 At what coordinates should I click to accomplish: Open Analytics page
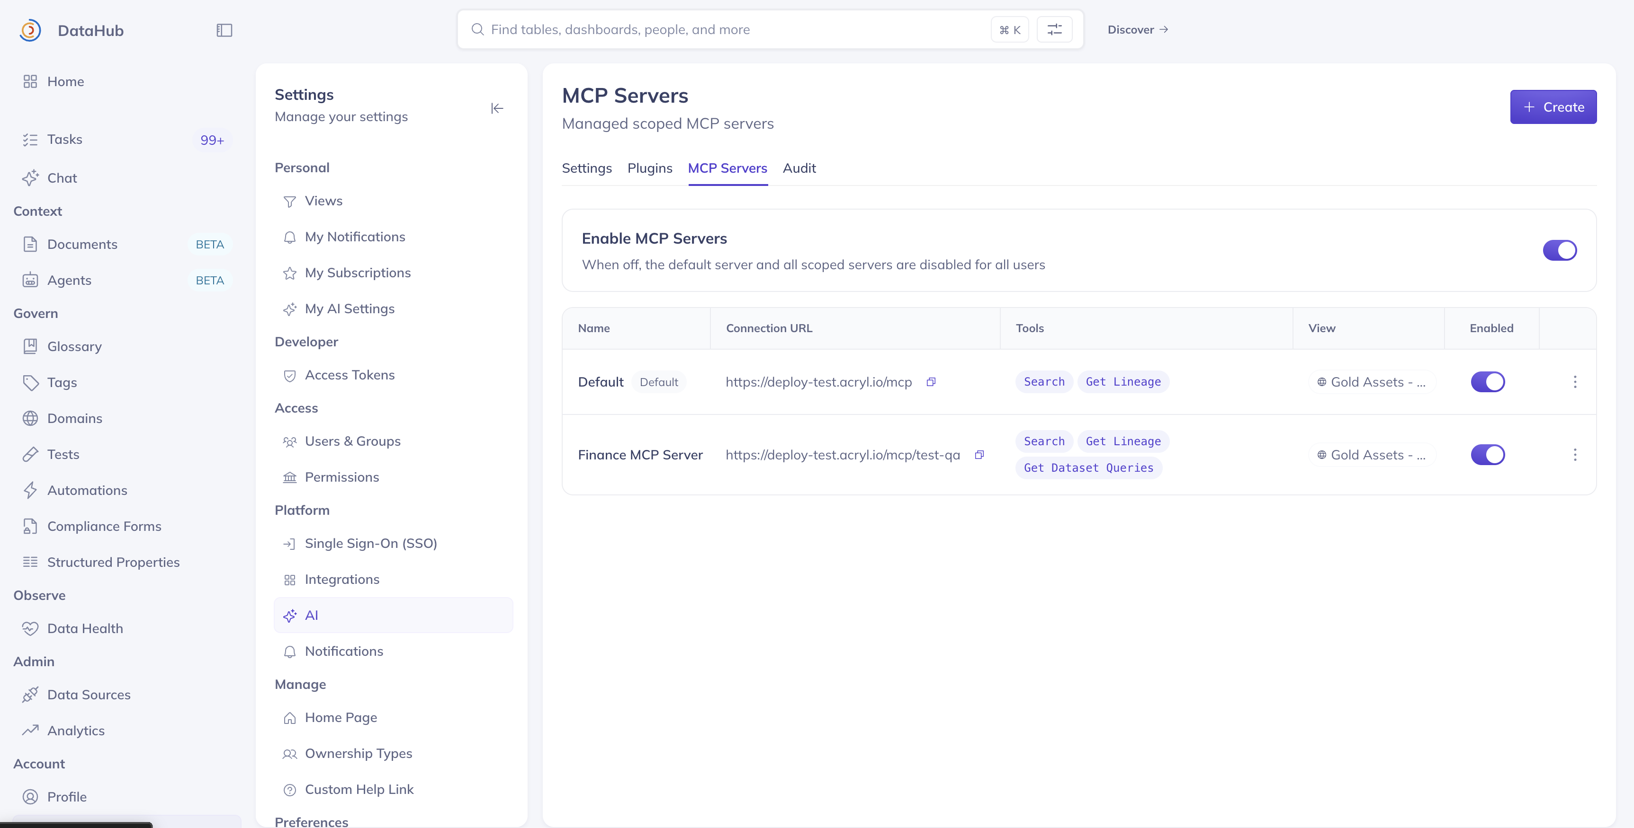coord(127,731)
